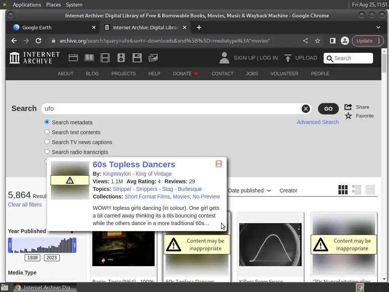Select Search text contents option
This screenshot has width=389, height=292.
click(47, 132)
